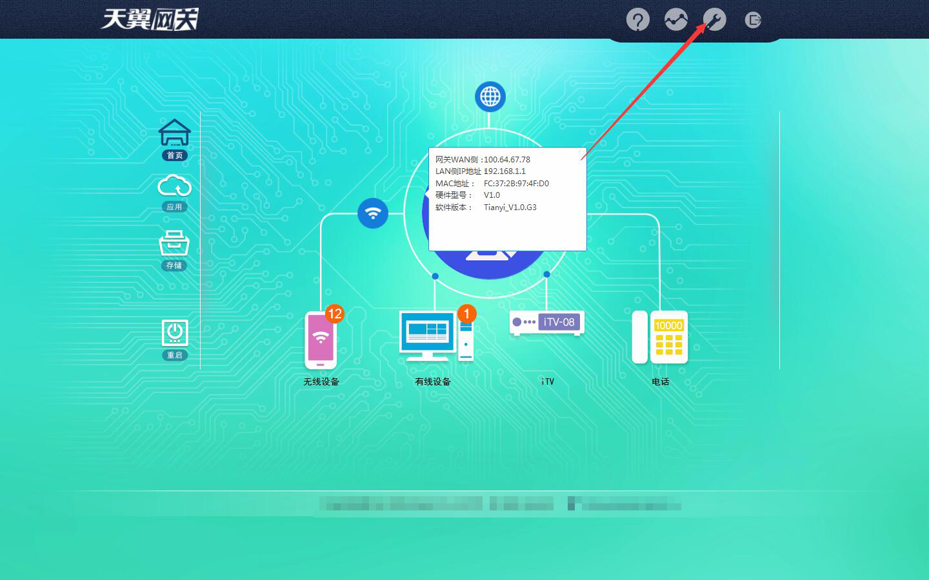Click the blue Wi-Fi circle icon

[x=373, y=213]
